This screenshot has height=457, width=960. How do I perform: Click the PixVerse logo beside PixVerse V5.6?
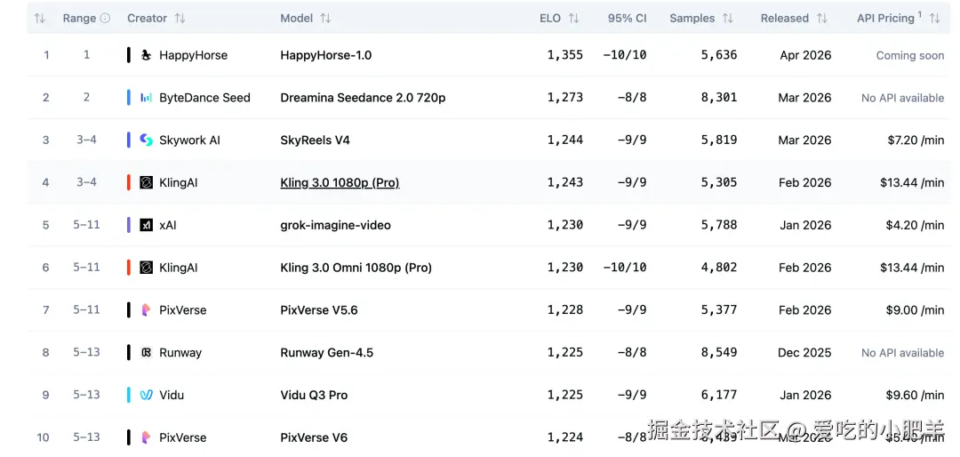point(147,310)
